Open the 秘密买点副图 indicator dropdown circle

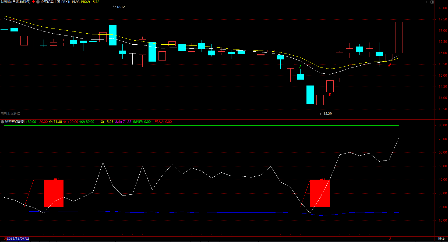click(2, 122)
